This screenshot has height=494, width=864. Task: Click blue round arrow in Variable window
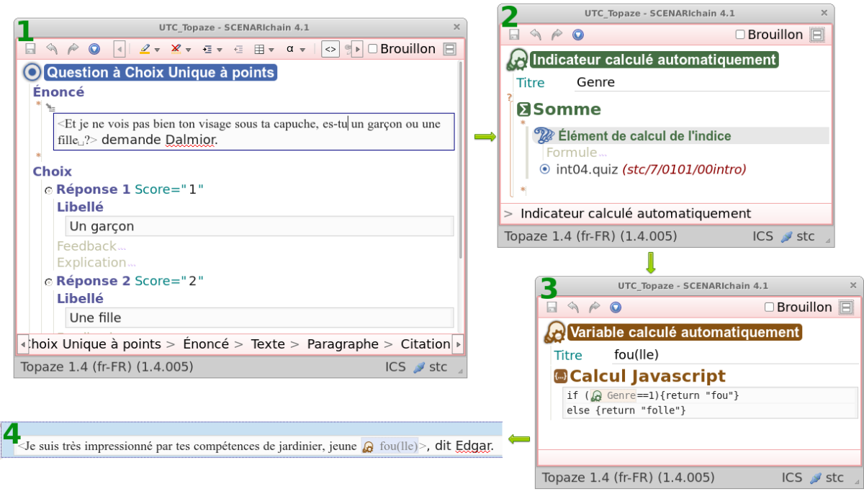[616, 307]
